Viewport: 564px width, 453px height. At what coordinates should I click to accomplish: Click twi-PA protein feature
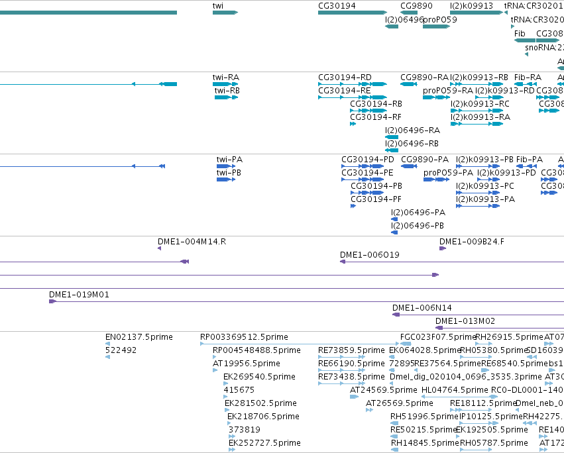coord(226,166)
